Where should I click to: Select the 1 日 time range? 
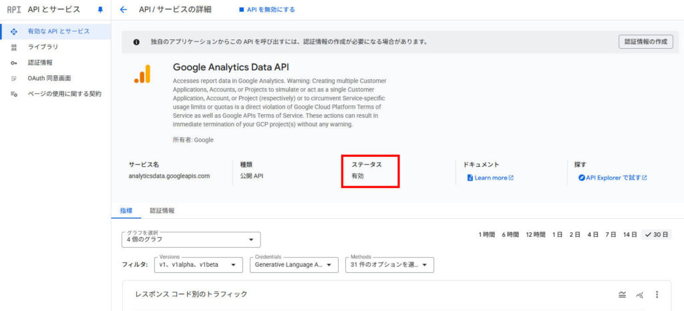point(557,235)
